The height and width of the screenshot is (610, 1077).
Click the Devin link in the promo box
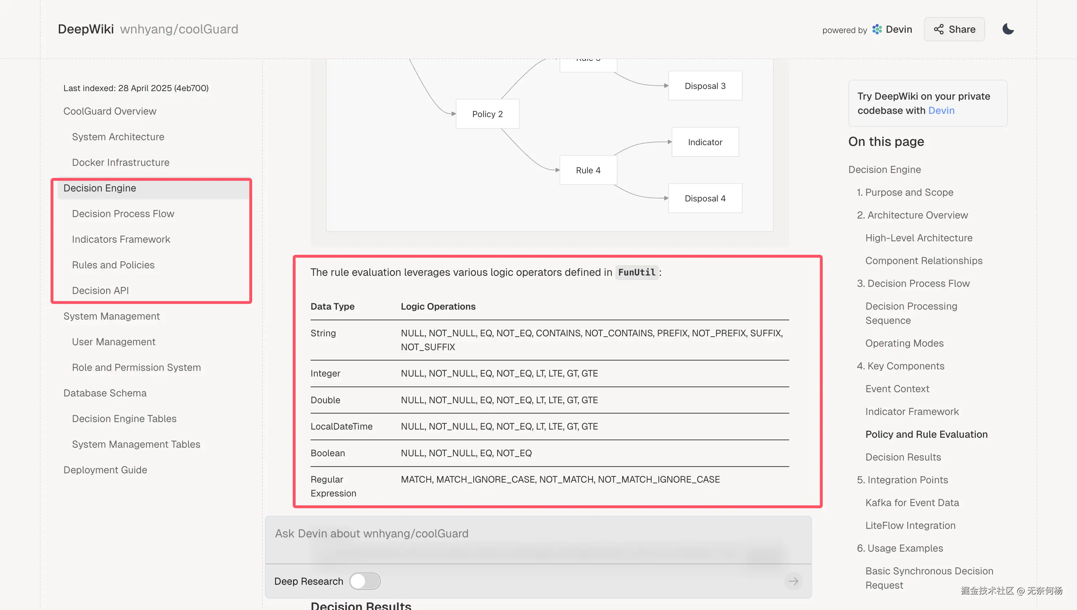click(x=941, y=111)
